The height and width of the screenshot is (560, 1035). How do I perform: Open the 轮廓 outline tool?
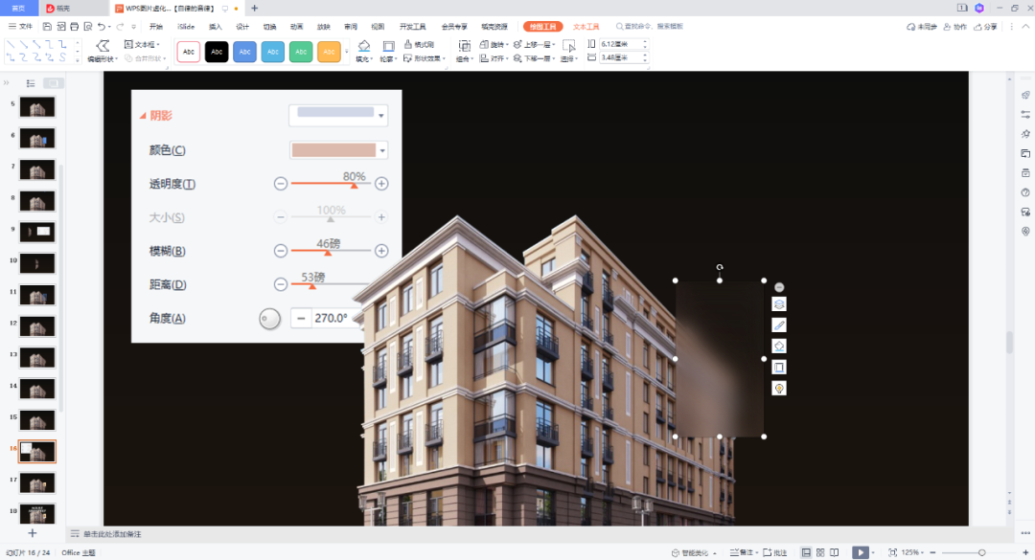(389, 51)
